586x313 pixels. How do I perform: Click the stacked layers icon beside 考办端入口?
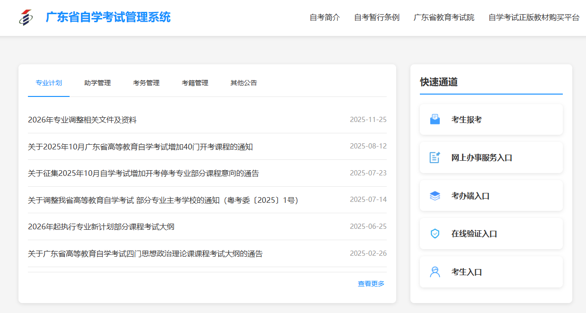435,196
